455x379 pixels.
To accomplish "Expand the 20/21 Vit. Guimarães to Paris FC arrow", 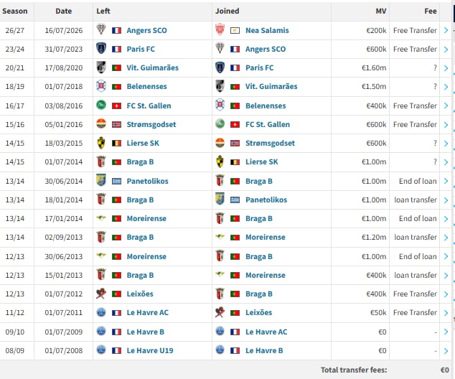I will 446,68.
